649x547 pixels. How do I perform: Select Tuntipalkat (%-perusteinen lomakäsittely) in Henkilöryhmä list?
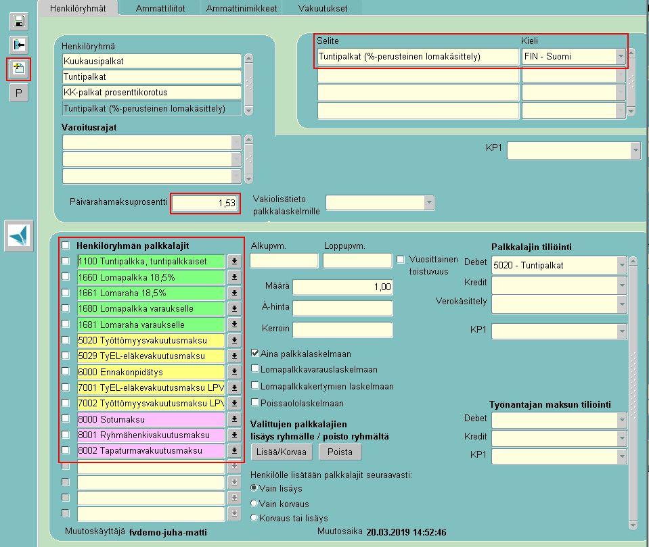pyautogui.click(x=152, y=108)
